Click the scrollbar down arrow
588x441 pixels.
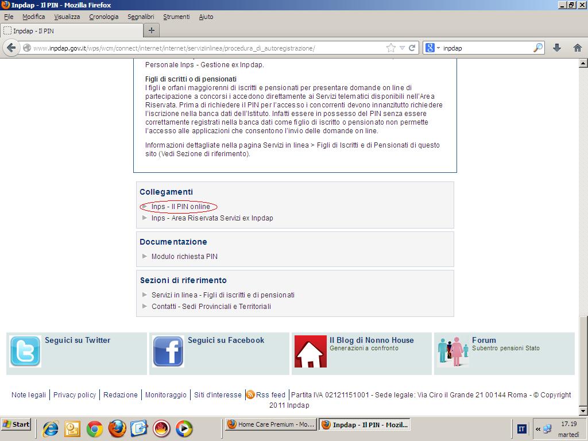[x=583, y=411]
